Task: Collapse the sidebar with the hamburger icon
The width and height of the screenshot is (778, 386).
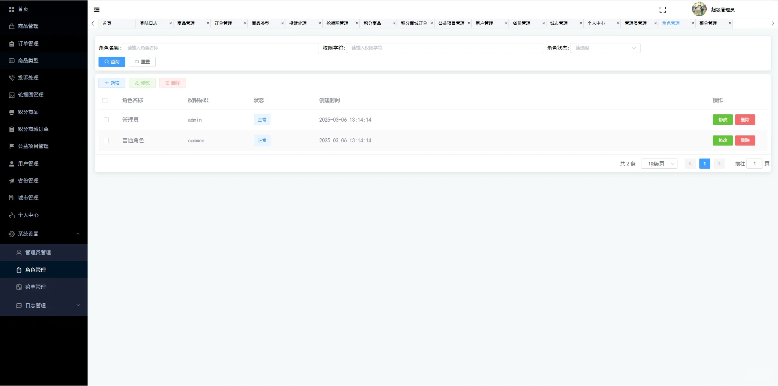Action: (96, 9)
